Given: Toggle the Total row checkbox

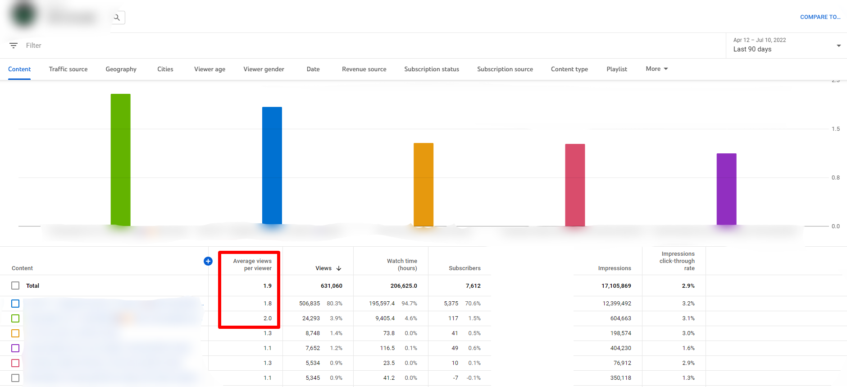Looking at the screenshot, I should [x=15, y=286].
